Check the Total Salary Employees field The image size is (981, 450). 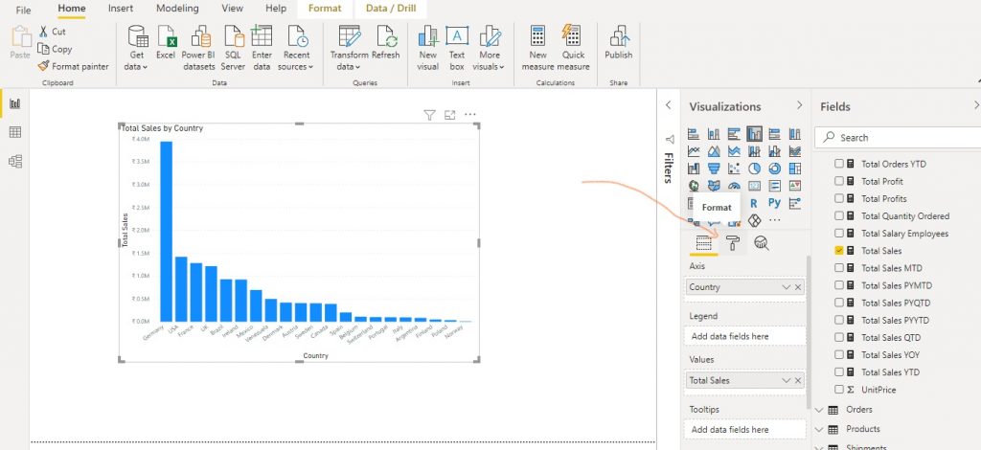tap(839, 233)
